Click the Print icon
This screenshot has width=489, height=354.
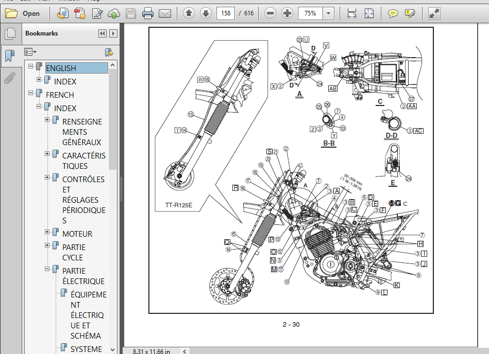tap(147, 13)
